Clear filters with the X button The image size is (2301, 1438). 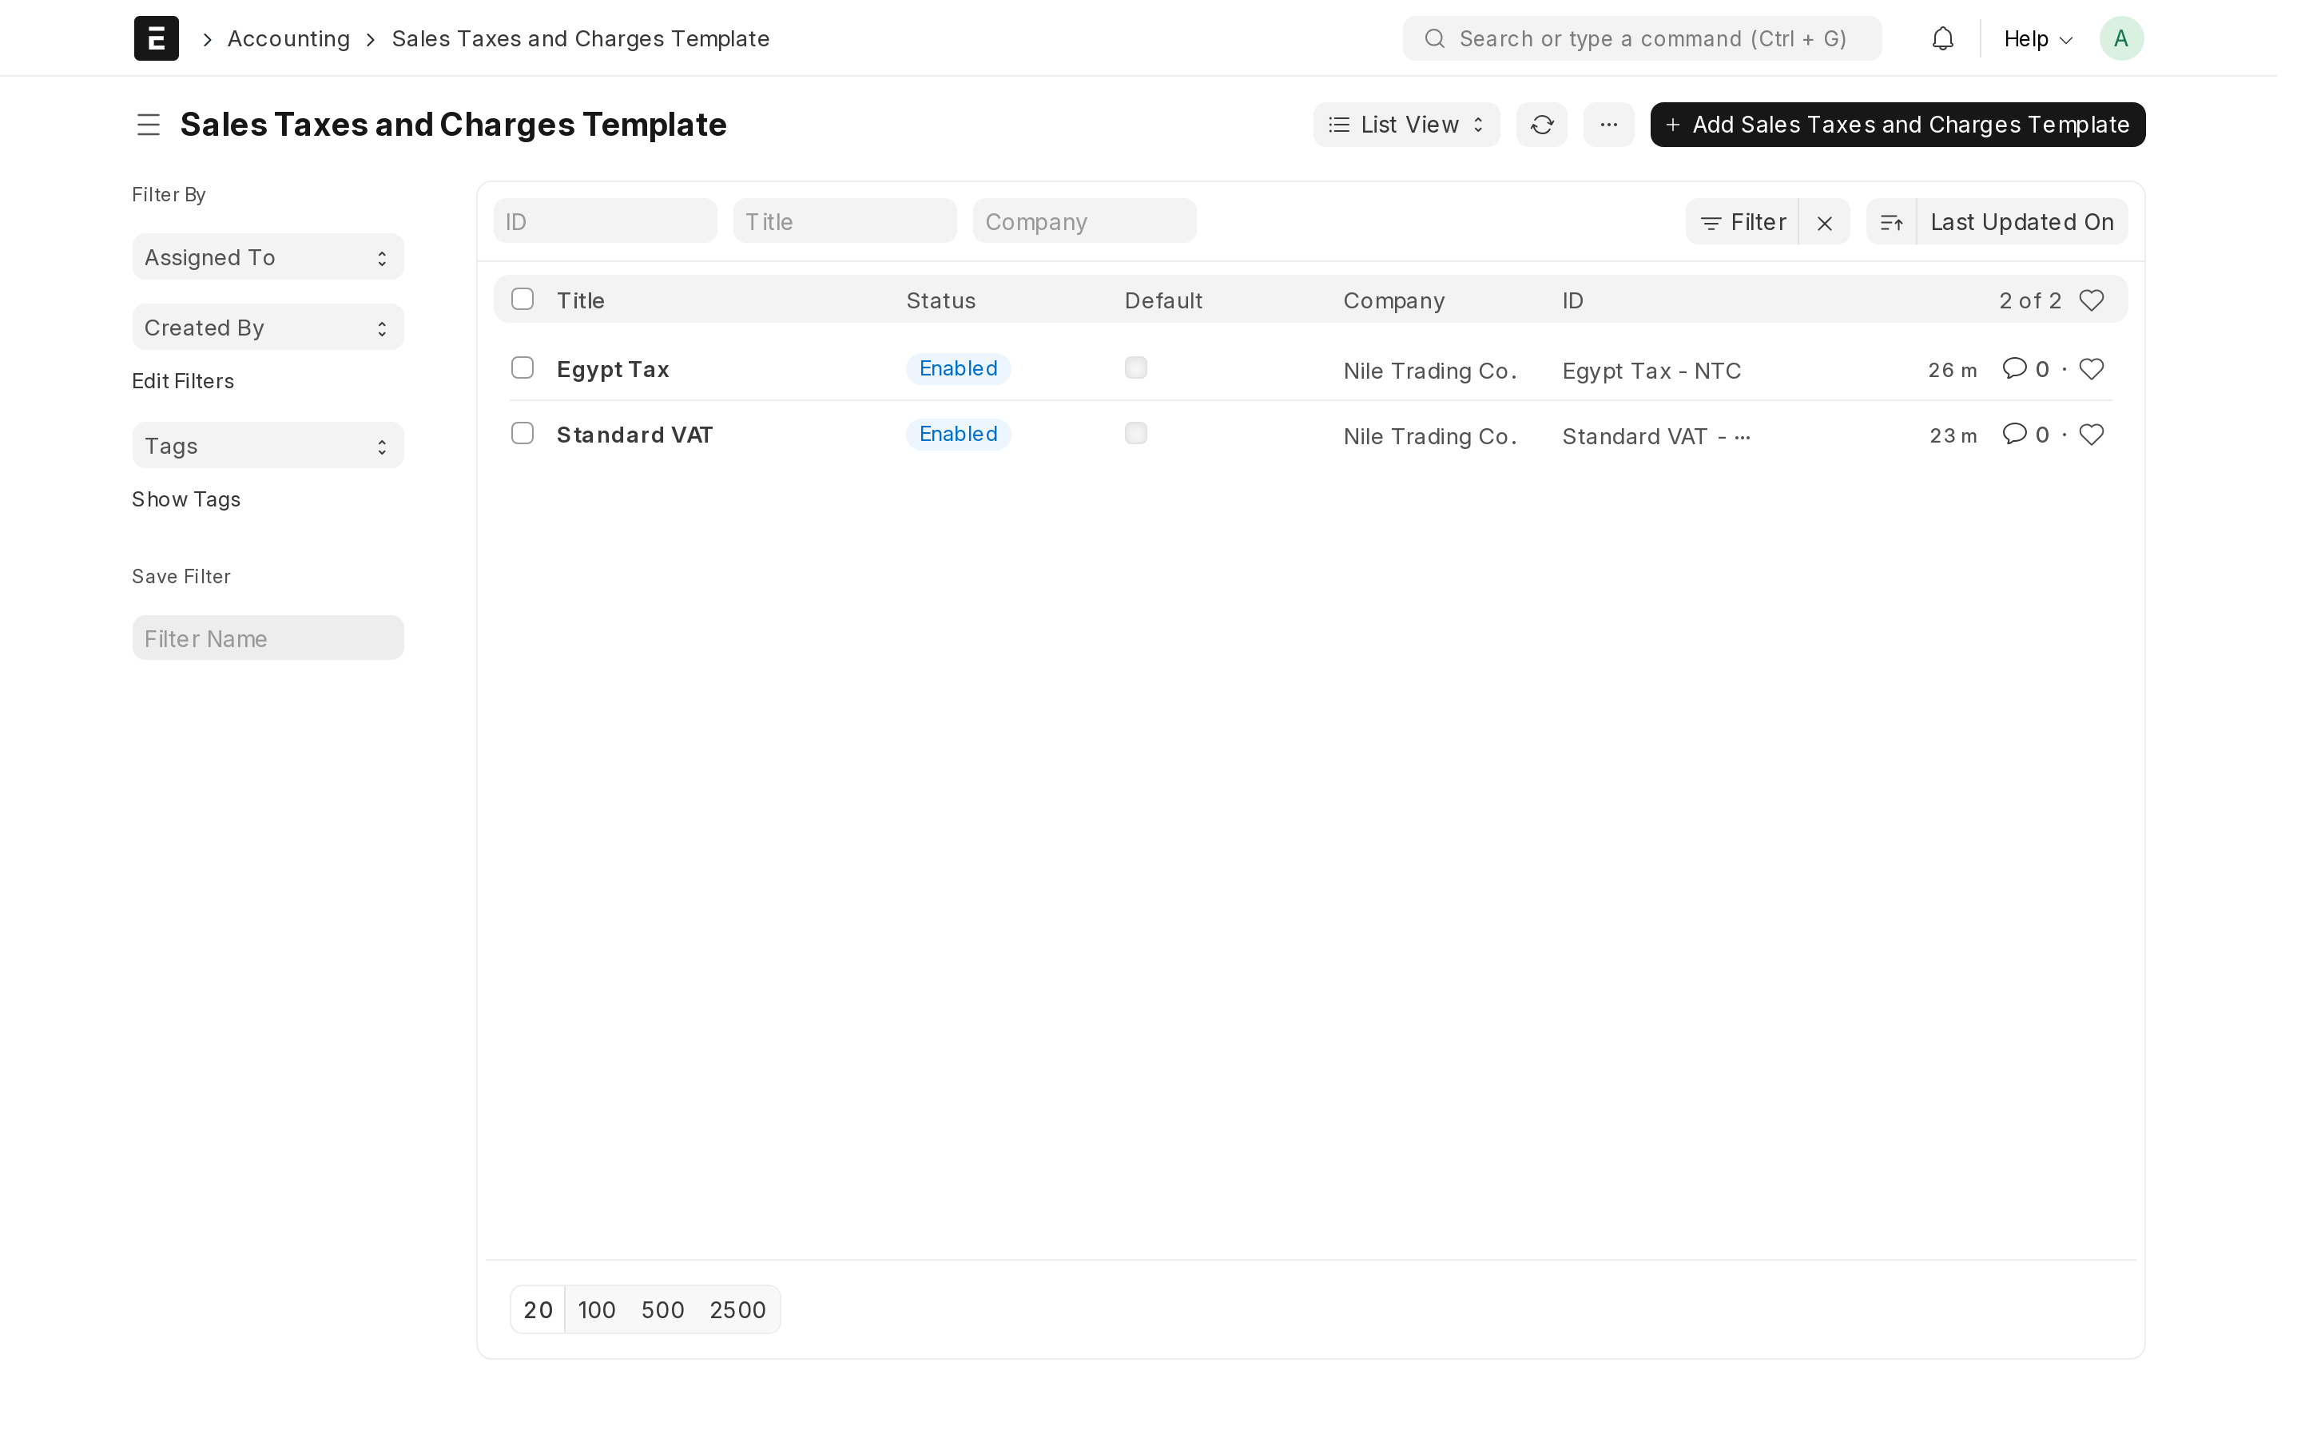coord(1824,223)
